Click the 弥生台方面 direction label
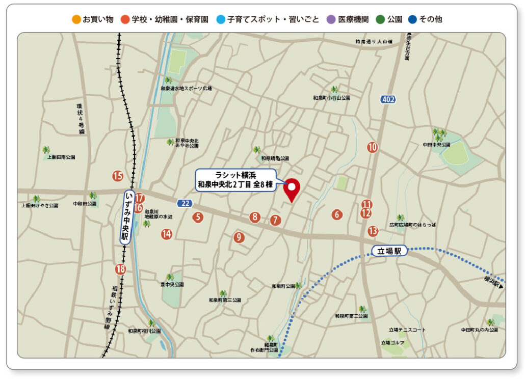The height and width of the screenshot is (380, 525). (x=408, y=47)
